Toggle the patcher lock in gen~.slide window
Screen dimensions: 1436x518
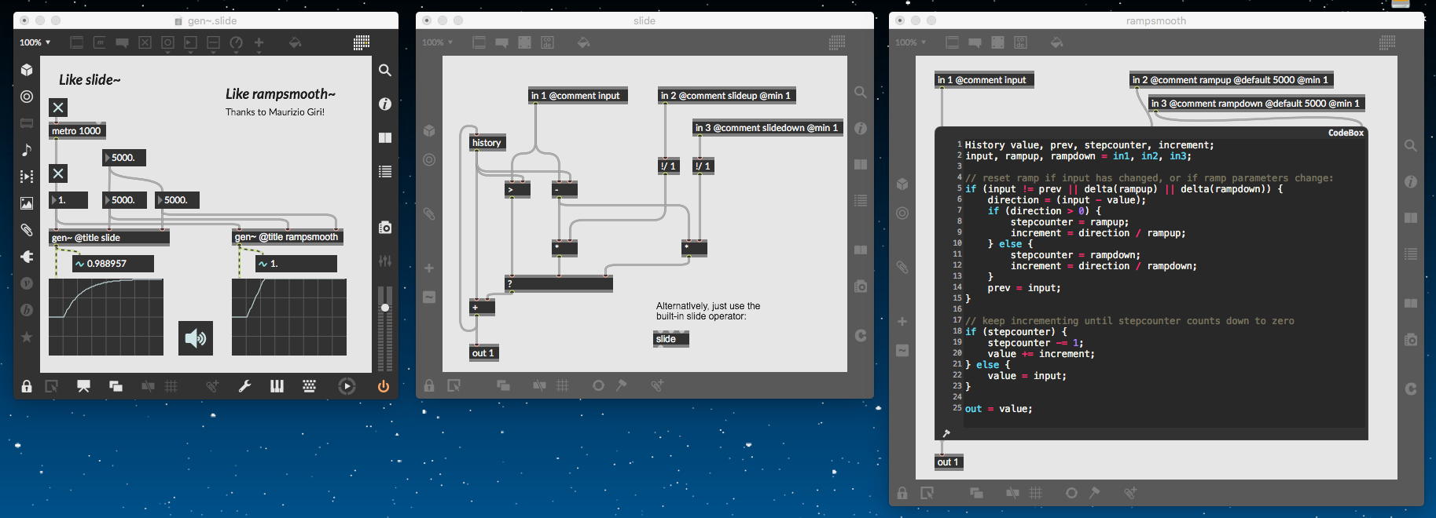[27, 385]
